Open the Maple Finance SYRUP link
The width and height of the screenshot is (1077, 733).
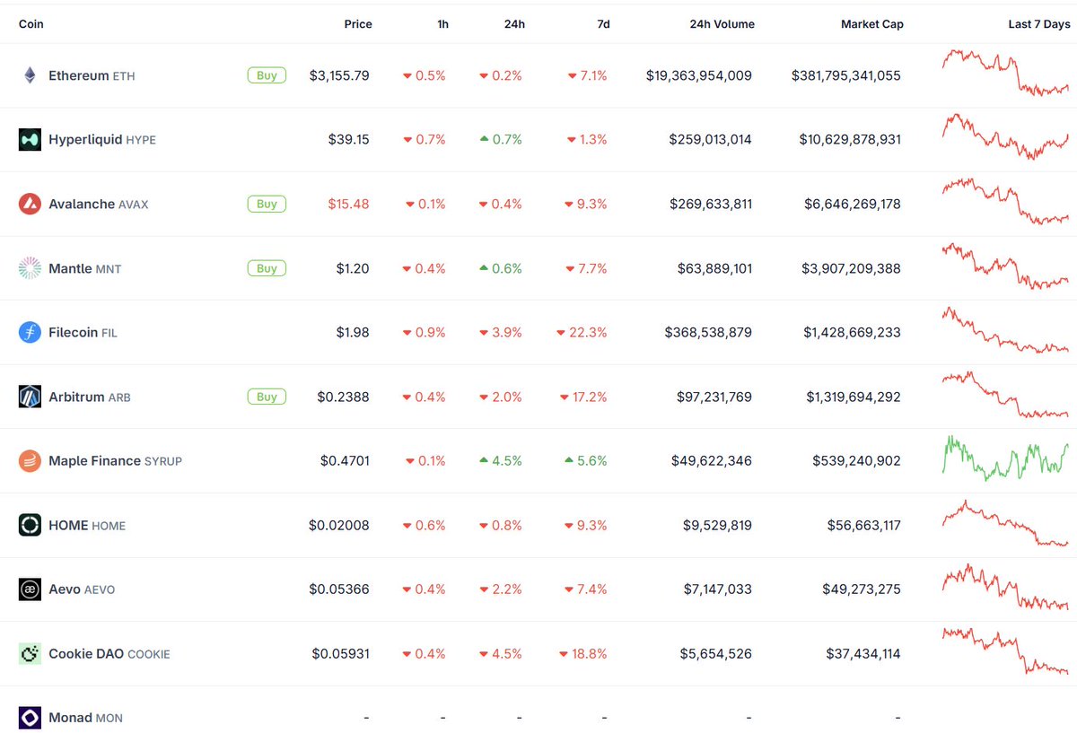tap(115, 461)
